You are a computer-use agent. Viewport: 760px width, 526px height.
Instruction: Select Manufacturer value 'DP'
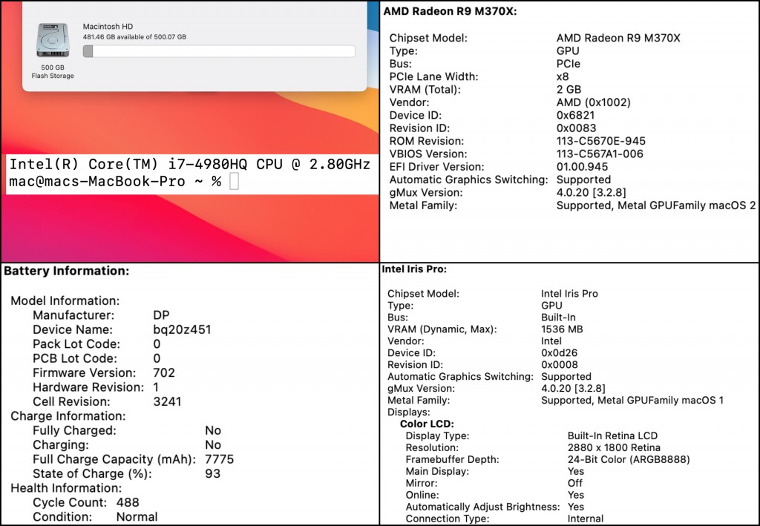[161, 315]
